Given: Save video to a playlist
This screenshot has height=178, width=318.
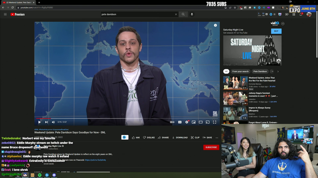Looking at the screenshot, I should (x=207, y=137).
